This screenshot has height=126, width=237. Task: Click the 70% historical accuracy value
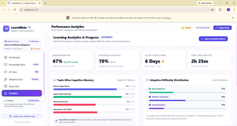click(x=104, y=61)
